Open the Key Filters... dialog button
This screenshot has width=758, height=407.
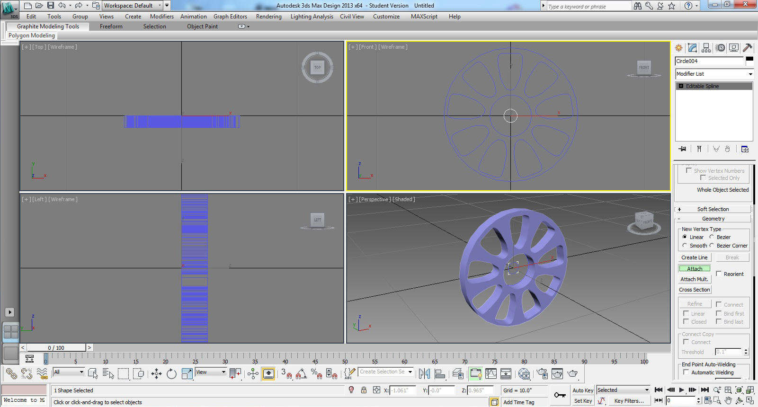click(x=629, y=401)
